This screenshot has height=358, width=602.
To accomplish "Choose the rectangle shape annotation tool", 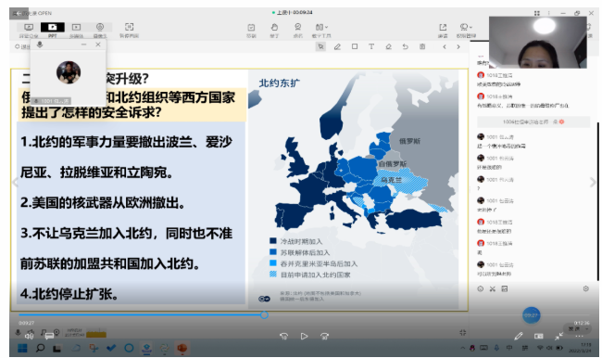I will pyautogui.click(x=355, y=46).
